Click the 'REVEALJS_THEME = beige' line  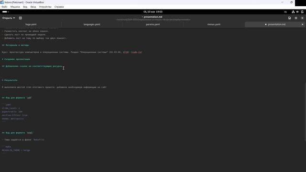[16, 150]
